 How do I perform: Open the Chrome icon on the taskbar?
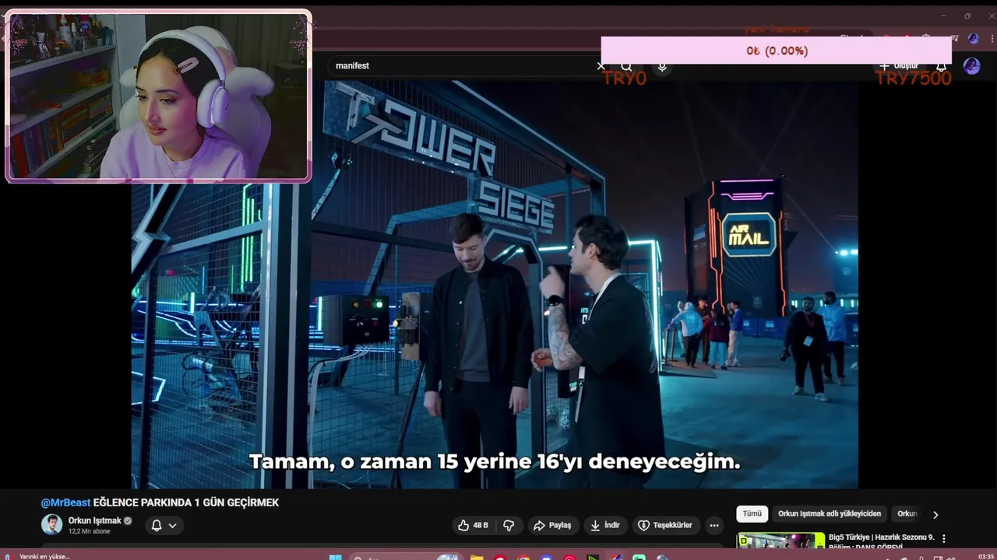[x=523, y=557]
